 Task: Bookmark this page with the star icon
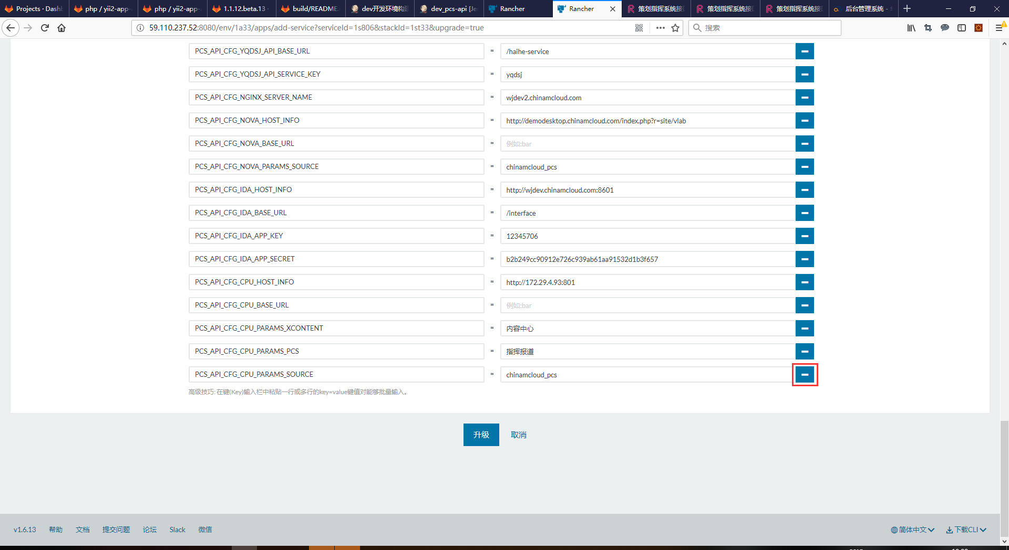point(675,28)
